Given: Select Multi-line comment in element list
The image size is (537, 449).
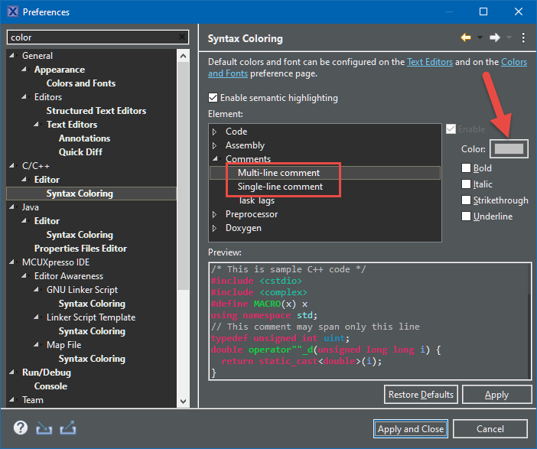Looking at the screenshot, I should pyautogui.click(x=278, y=173).
